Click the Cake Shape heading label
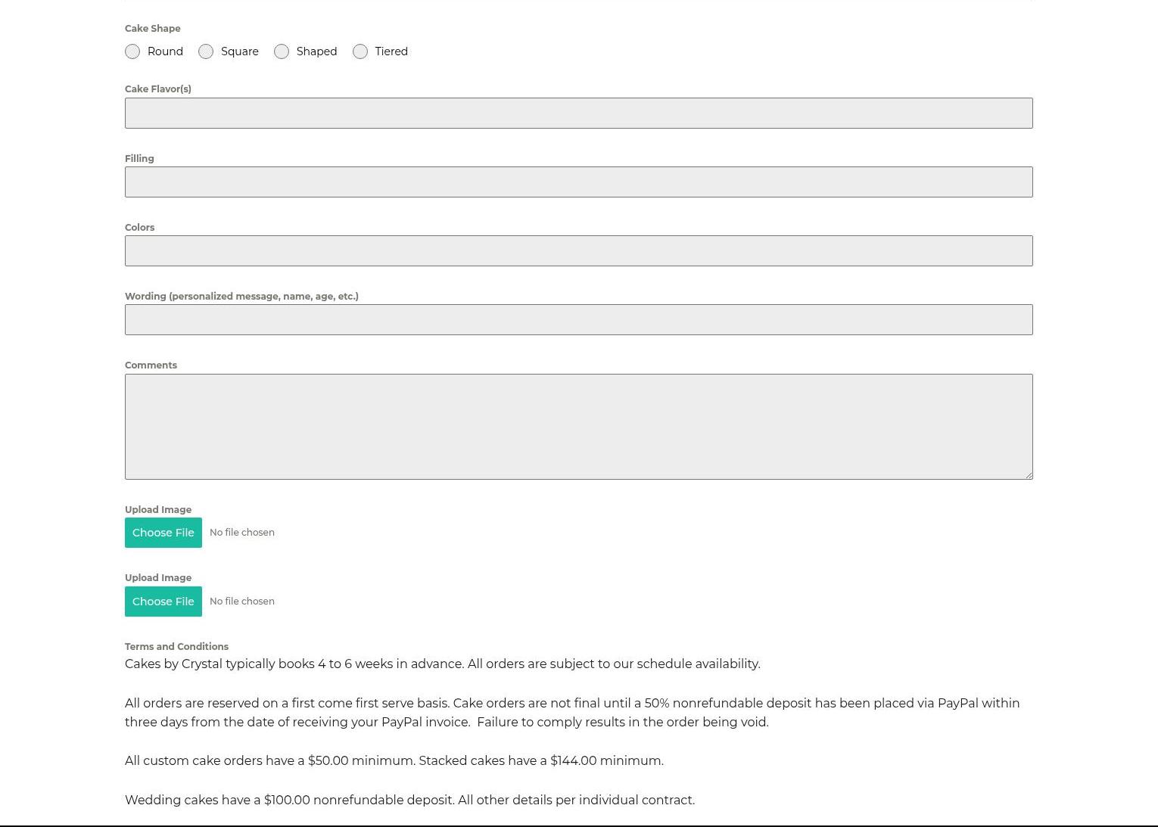Viewport: 1158px width, 827px height. [x=152, y=28]
